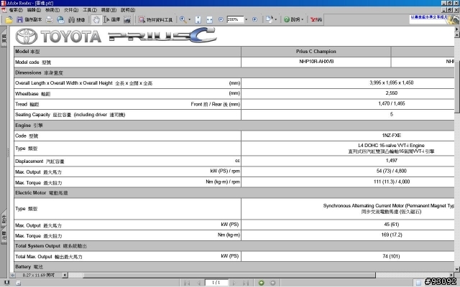Open the Help menu in menu bar
460x287 pixels.
128,10
